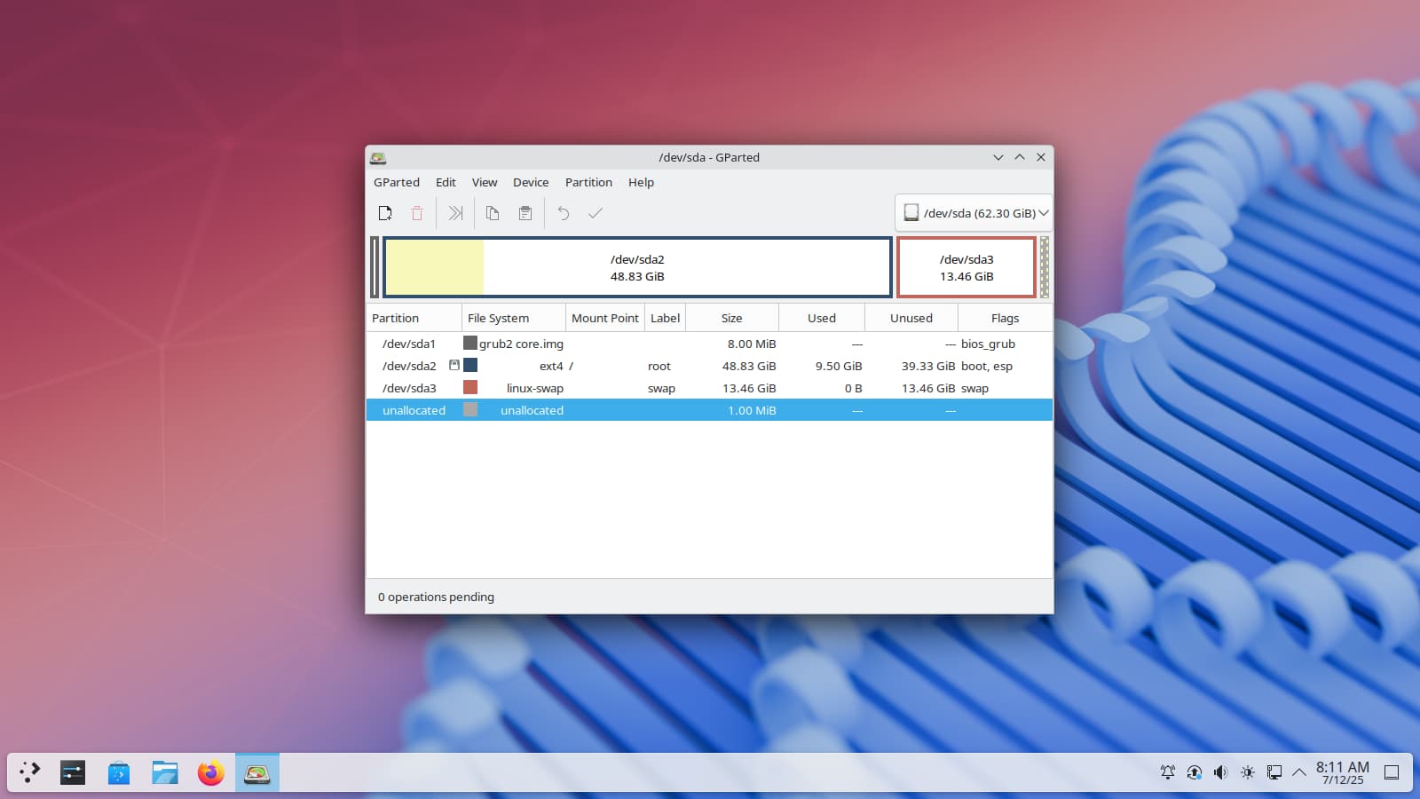Click the red linux-swap color swatch
Image resolution: width=1420 pixels, height=799 pixels.
pos(470,387)
